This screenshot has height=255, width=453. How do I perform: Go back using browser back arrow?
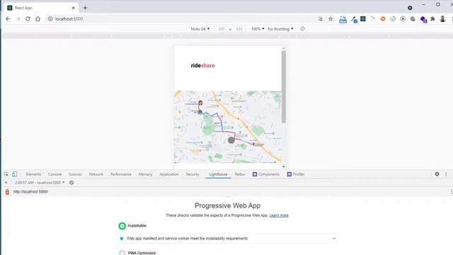8,19
